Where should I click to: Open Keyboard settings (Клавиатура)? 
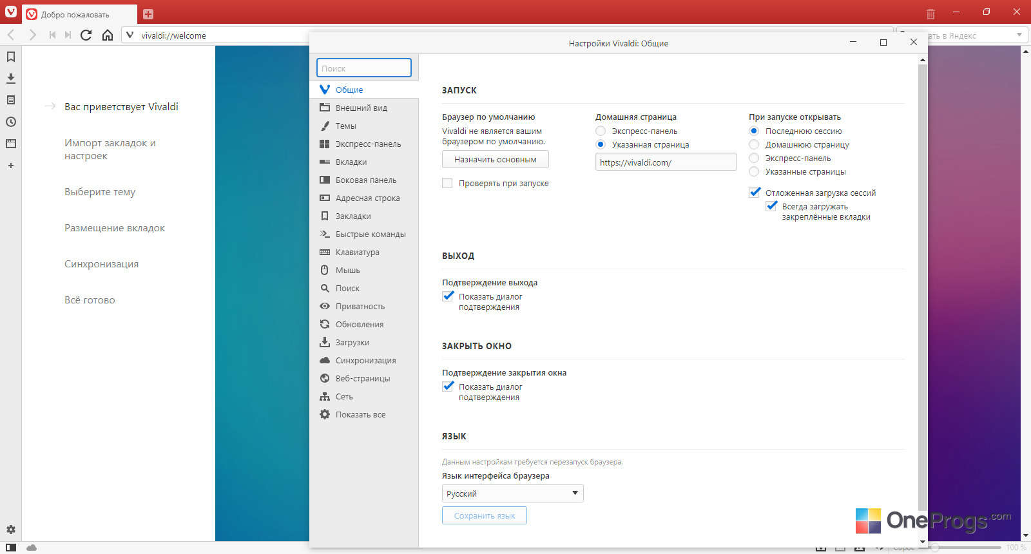tap(364, 252)
